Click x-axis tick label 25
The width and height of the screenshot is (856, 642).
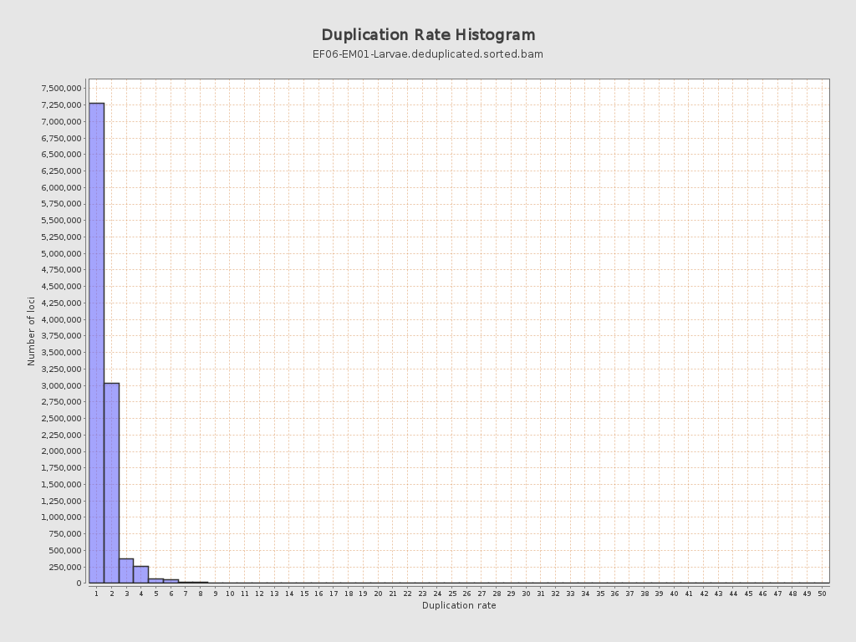tap(452, 594)
